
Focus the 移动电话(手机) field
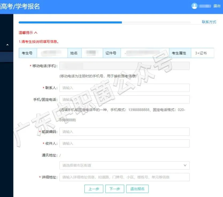124,66
